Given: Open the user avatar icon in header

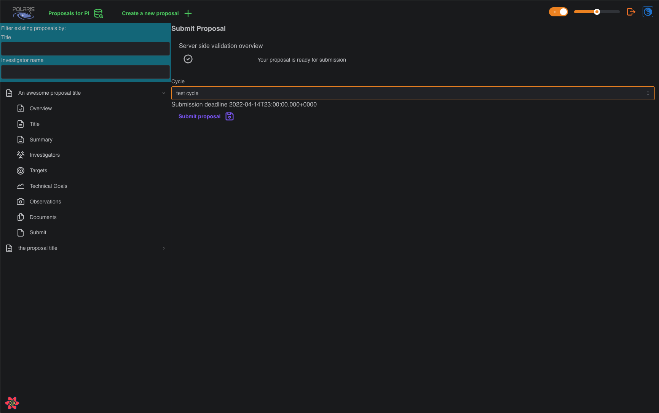Looking at the screenshot, I should click(648, 12).
